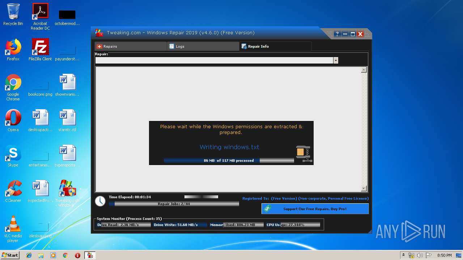
Task: Click the help question mark button
Action: coord(337,34)
